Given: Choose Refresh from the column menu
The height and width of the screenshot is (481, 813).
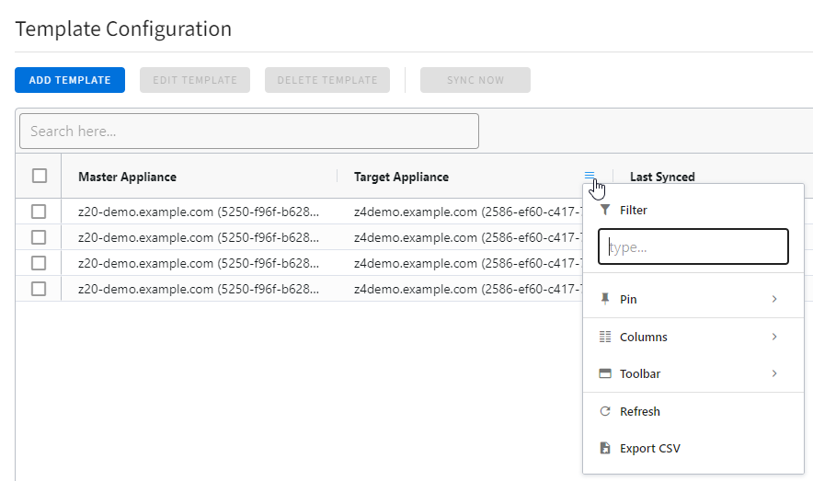Looking at the screenshot, I should coord(693,411).
